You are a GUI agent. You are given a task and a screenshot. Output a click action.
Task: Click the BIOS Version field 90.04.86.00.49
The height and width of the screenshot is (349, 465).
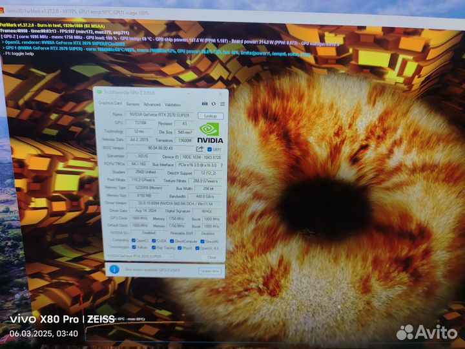click(x=160, y=148)
